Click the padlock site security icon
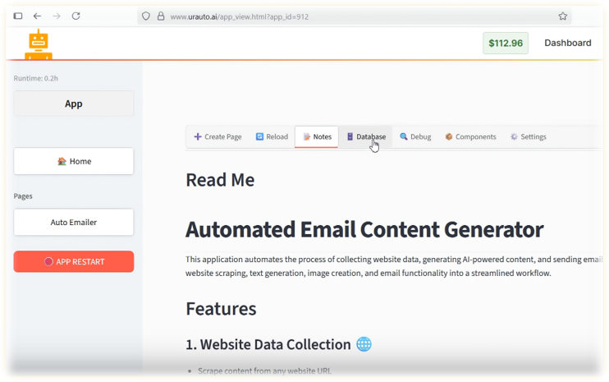 (x=161, y=16)
